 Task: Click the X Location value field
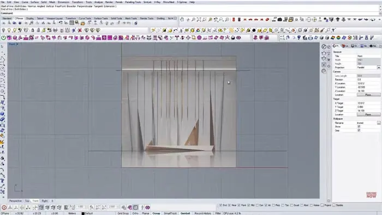click(x=368, y=83)
